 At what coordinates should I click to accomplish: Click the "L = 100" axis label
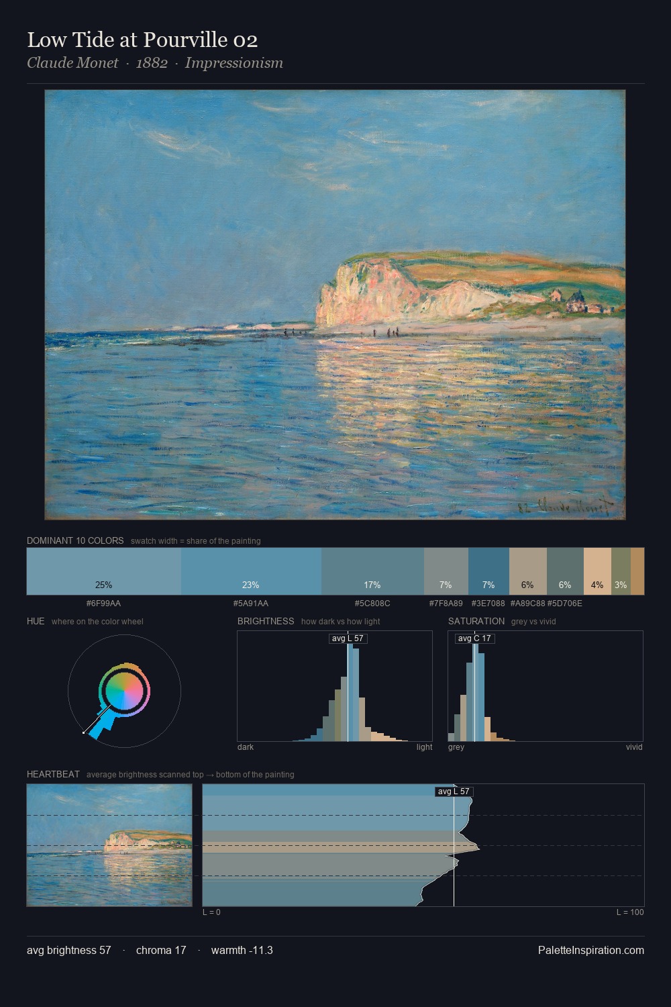point(630,912)
